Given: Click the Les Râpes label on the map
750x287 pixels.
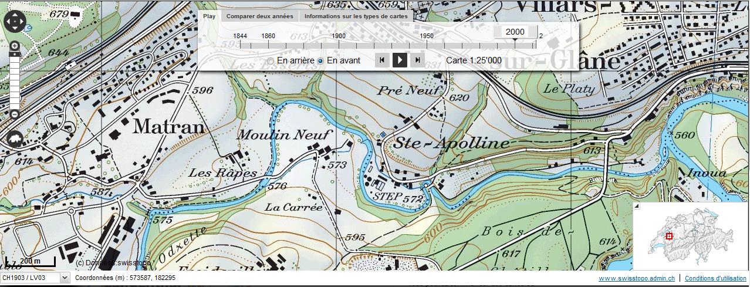Looking at the screenshot, I should pos(222,173).
